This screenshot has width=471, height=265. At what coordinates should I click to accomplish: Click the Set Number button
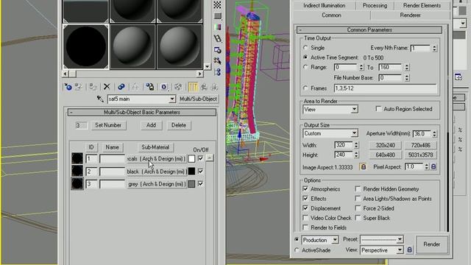point(108,125)
